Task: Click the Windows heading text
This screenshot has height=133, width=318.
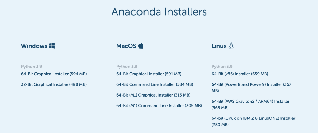Action: pos(34,46)
